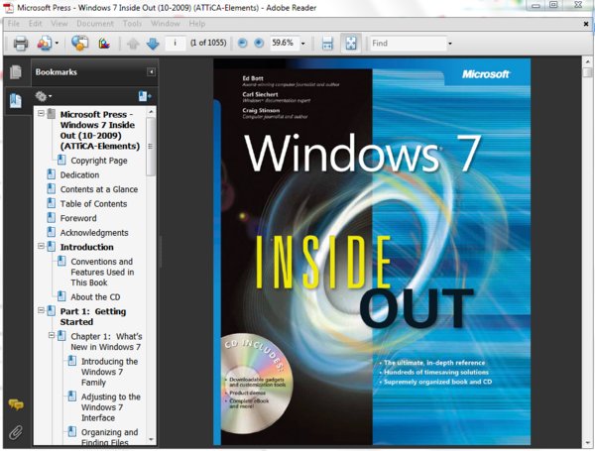
Task: Click the zoom in plus icon
Action: [x=259, y=44]
